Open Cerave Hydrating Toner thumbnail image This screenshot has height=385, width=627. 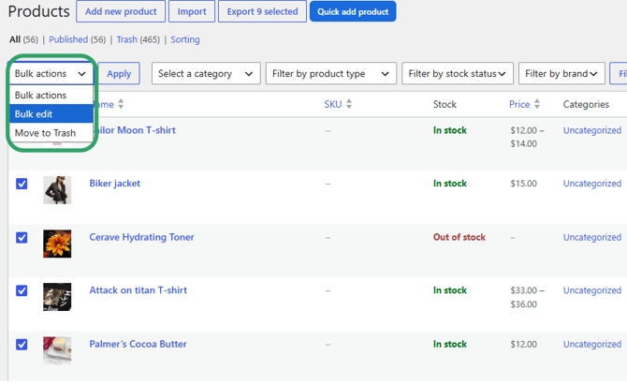[57, 244]
